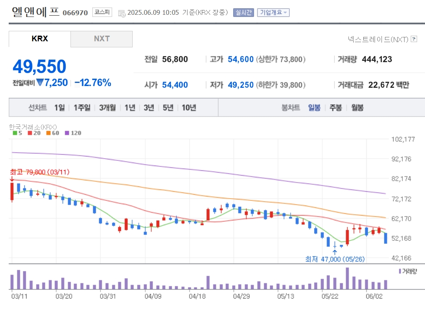Click the 최저 47,000 low price marker

tap(335, 259)
